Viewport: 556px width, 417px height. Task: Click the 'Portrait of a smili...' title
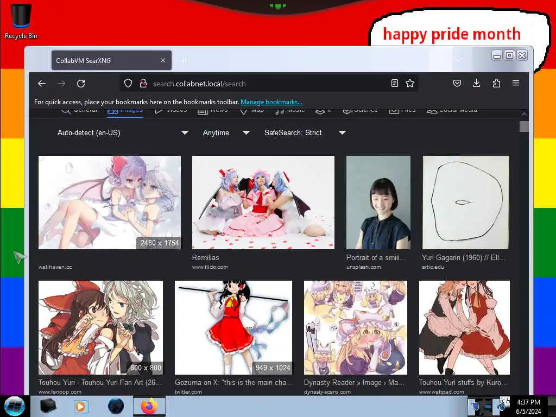click(x=376, y=258)
